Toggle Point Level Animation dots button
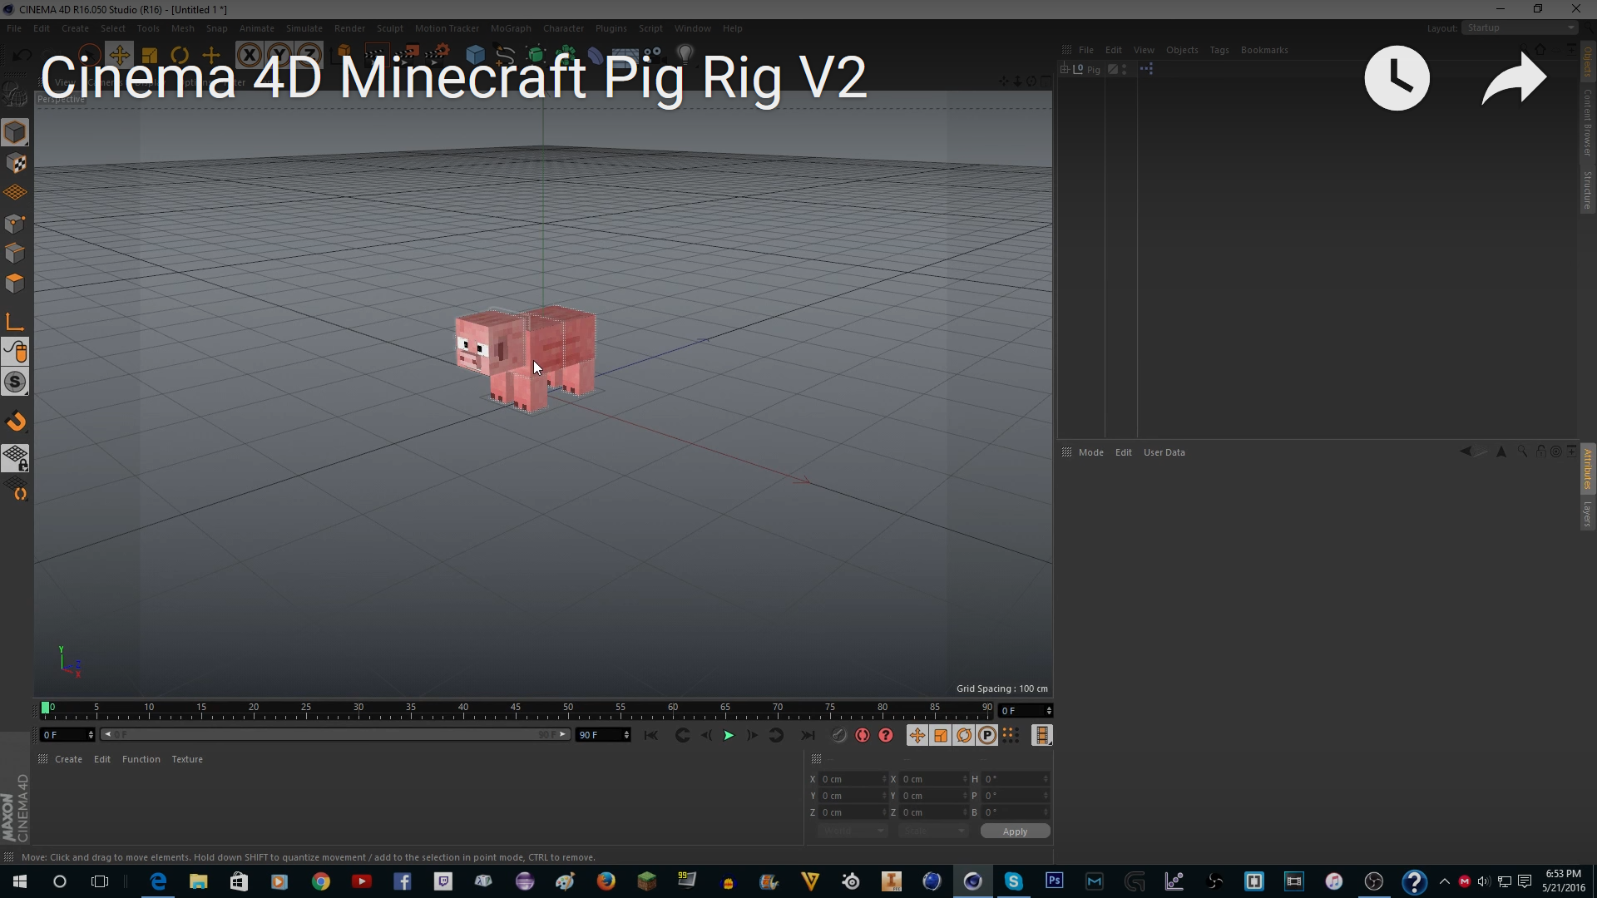The width and height of the screenshot is (1597, 898). (1010, 735)
